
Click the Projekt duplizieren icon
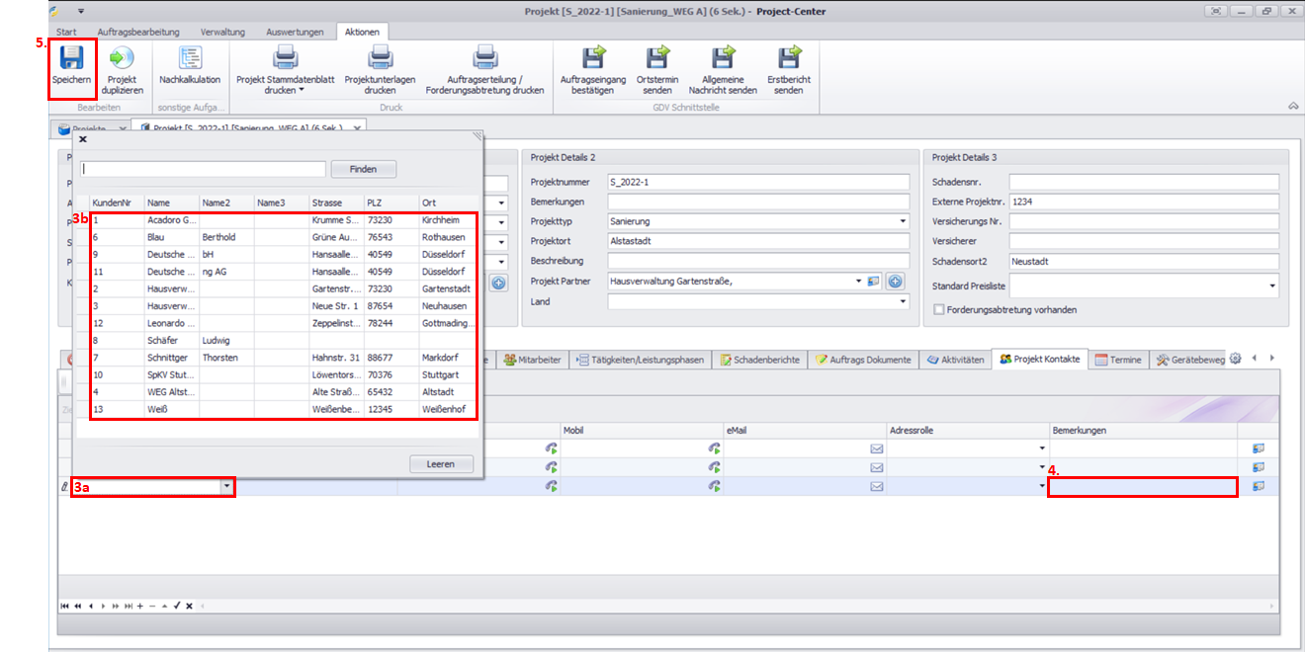(x=122, y=59)
